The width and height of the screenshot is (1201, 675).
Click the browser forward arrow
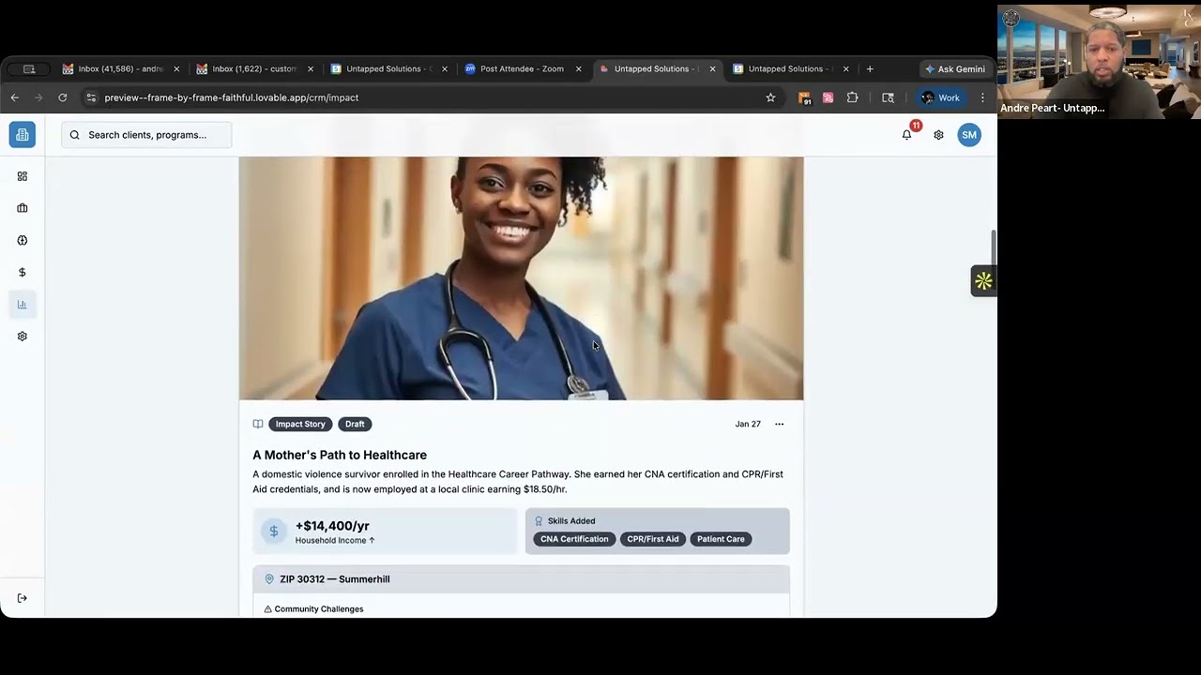click(38, 97)
